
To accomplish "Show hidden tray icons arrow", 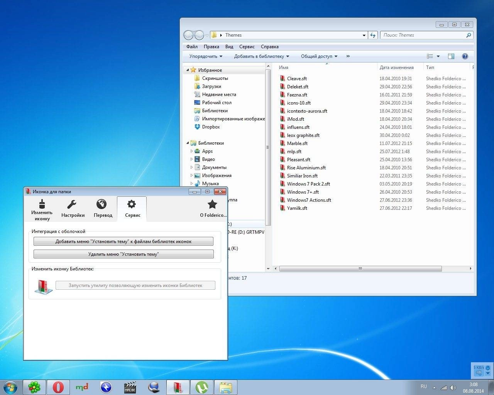I will pyautogui.click(x=434, y=387).
